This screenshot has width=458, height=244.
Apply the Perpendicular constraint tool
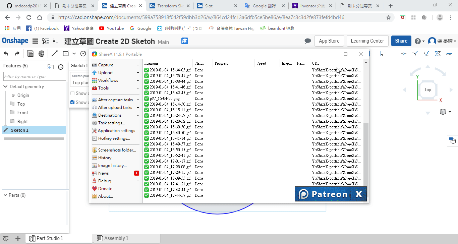(381, 54)
